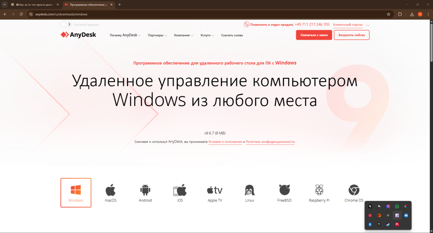Open the red AnyDesk tray icon

point(397,224)
